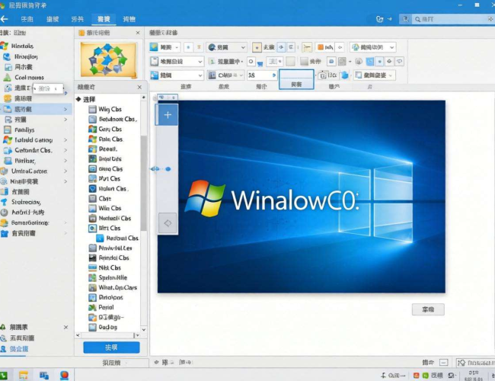Open Famliys in the left sidebar

click(24, 130)
